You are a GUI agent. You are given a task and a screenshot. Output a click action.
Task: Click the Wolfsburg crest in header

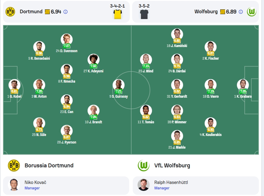pos(252,11)
